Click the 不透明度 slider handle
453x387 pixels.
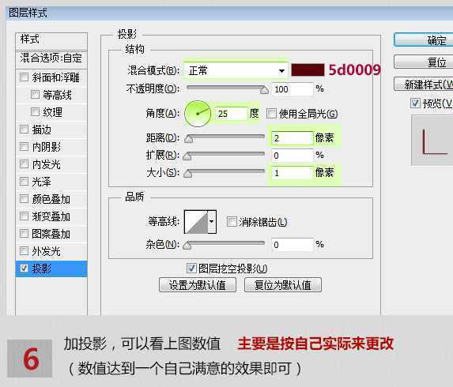(264, 90)
